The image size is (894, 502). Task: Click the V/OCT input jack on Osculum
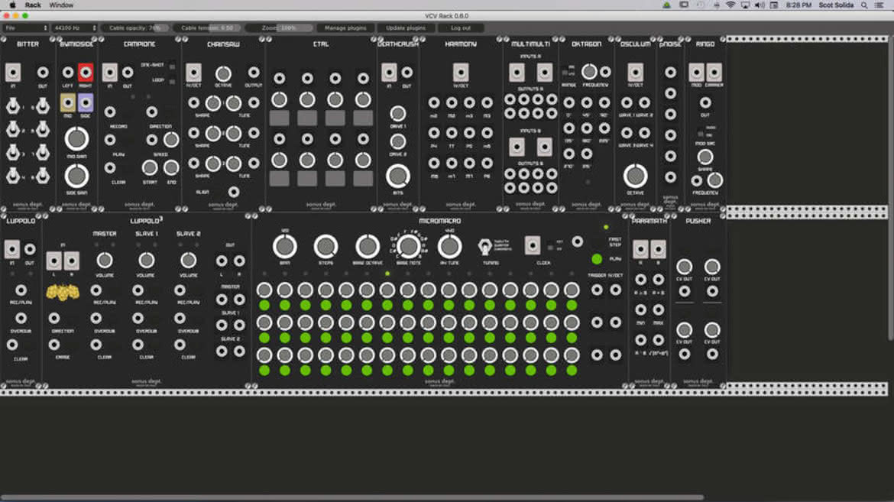635,73
